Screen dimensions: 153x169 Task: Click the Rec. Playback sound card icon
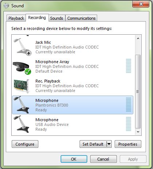(x=22, y=86)
